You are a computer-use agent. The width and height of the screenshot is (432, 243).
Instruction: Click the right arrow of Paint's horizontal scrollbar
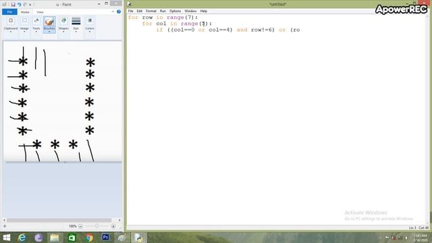click(119, 220)
